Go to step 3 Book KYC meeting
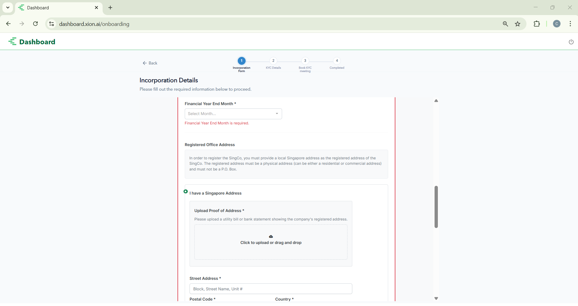 305,61
